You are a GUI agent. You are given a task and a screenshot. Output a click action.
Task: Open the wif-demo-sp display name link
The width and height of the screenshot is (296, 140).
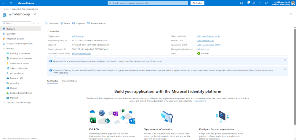78,36
